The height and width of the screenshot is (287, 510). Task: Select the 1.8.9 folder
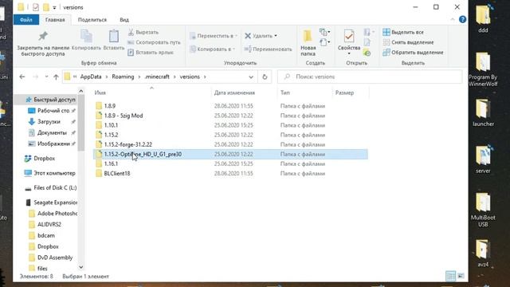pyautogui.click(x=110, y=106)
